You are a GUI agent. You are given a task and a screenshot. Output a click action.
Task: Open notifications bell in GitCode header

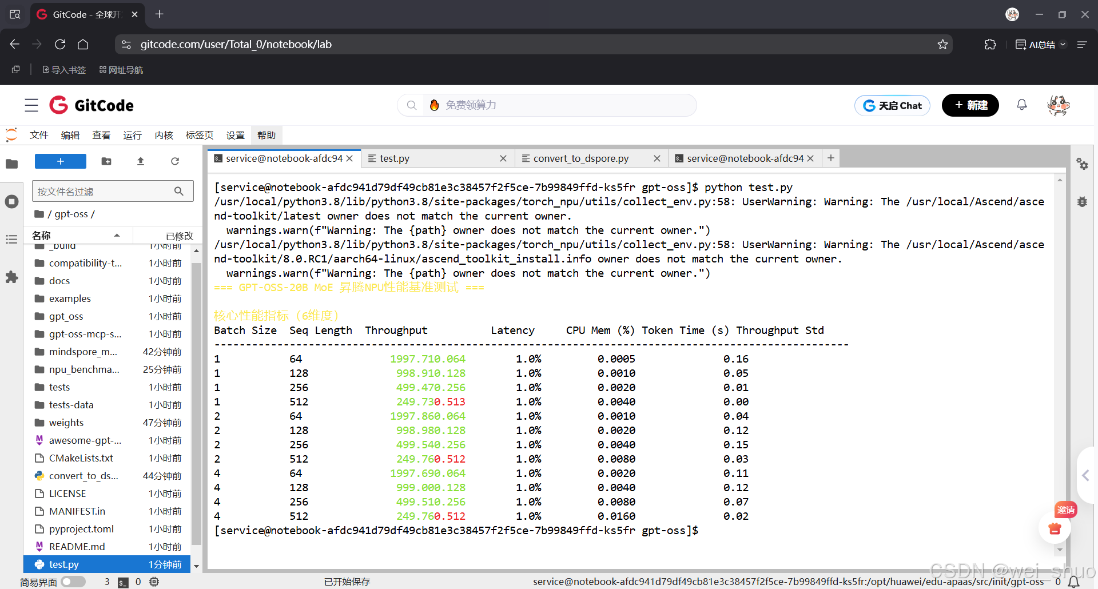click(1021, 105)
